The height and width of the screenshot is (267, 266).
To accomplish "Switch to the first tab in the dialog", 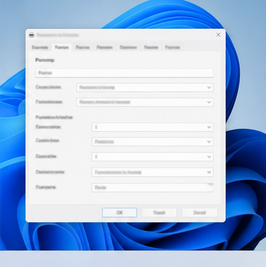I will 40,47.
